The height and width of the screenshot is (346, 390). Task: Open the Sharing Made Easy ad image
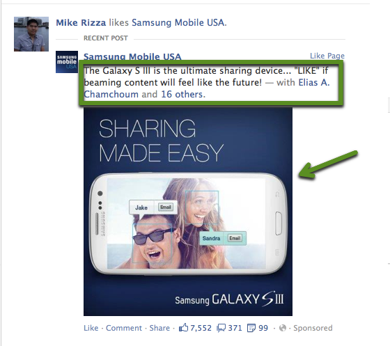[x=188, y=212]
